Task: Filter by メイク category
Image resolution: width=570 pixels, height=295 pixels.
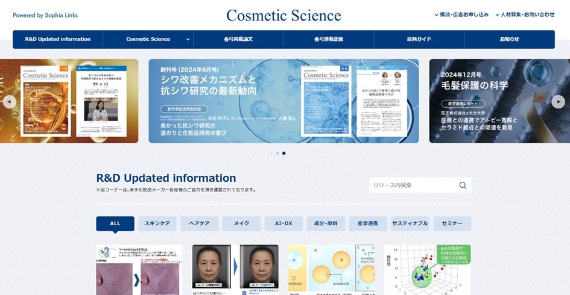Action: coord(241,223)
